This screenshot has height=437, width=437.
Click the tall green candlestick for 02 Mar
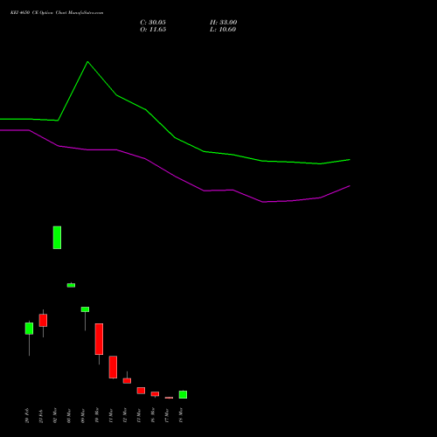pyautogui.click(x=57, y=238)
